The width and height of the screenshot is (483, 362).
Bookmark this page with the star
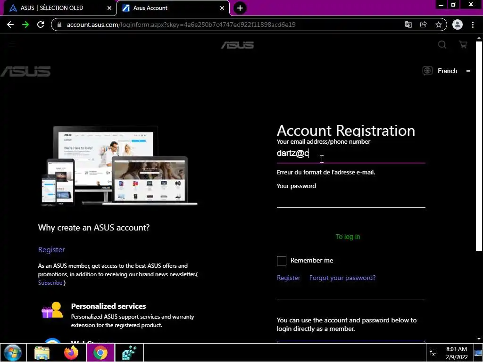click(x=439, y=25)
